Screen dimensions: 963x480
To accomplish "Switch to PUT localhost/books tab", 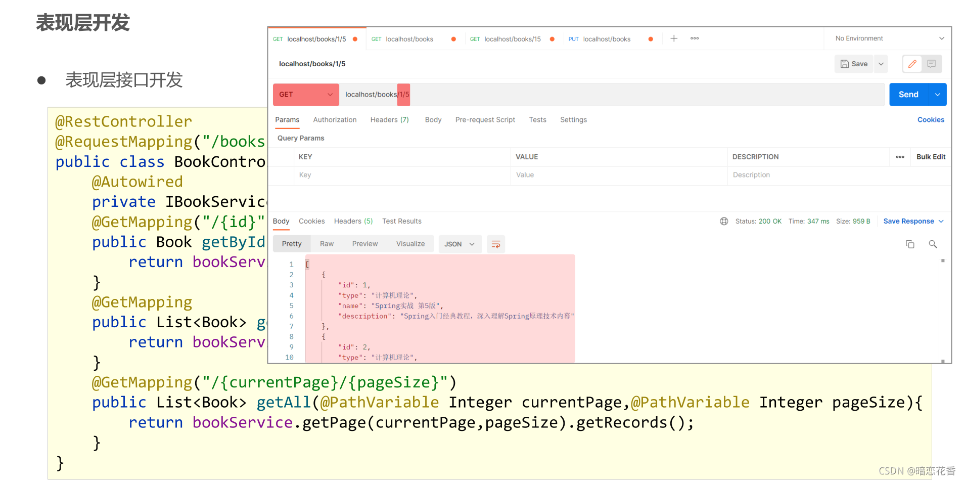I will [x=611, y=39].
